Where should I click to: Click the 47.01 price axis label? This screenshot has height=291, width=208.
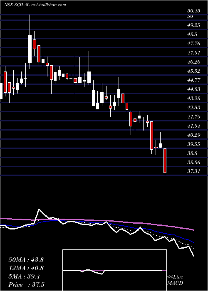pos(194,53)
